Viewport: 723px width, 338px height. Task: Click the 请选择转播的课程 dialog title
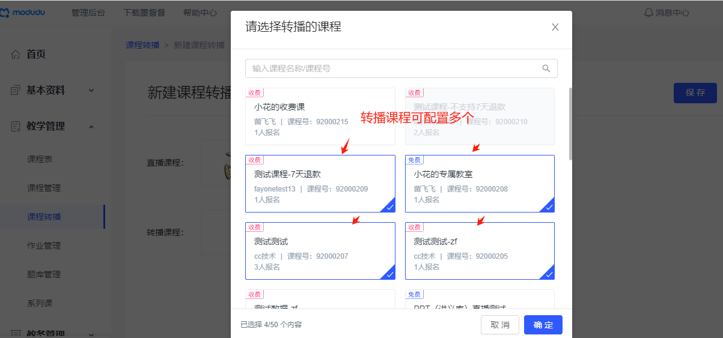tap(293, 26)
